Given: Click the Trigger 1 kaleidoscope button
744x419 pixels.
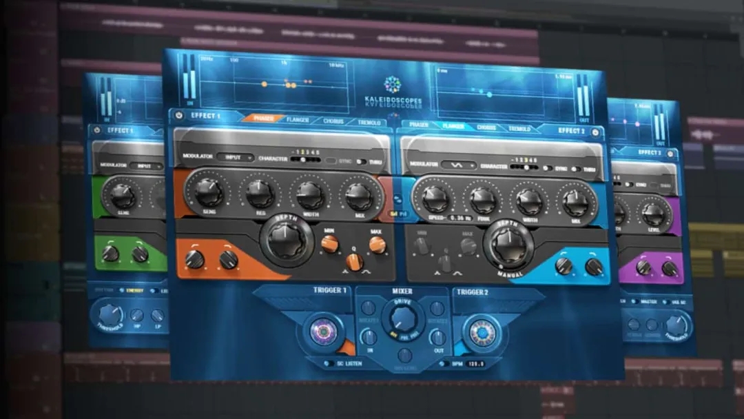Looking at the screenshot, I should click(x=324, y=331).
